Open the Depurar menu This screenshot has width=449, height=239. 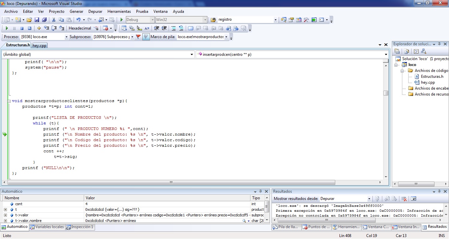pos(95,11)
